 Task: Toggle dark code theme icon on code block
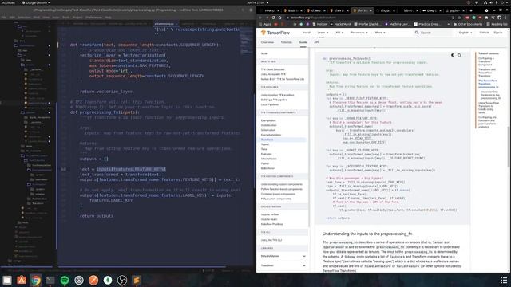pos(453,55)
